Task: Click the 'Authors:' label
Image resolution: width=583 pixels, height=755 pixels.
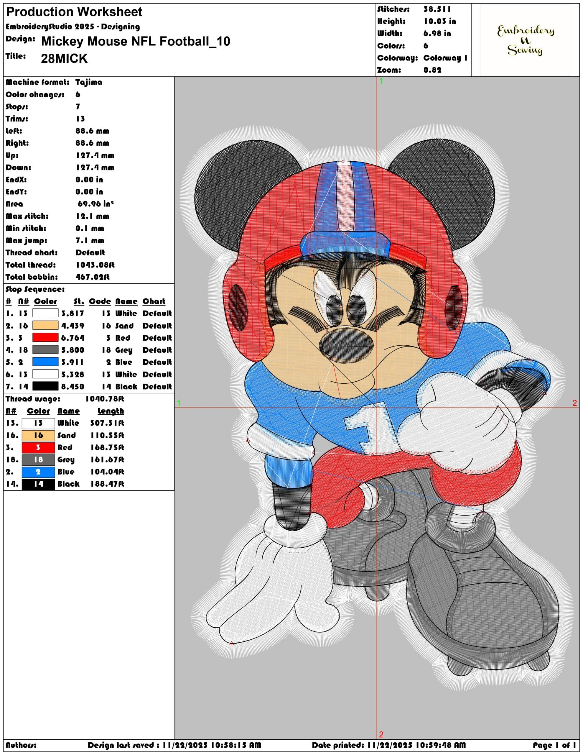Action: (x=21, y=745)
